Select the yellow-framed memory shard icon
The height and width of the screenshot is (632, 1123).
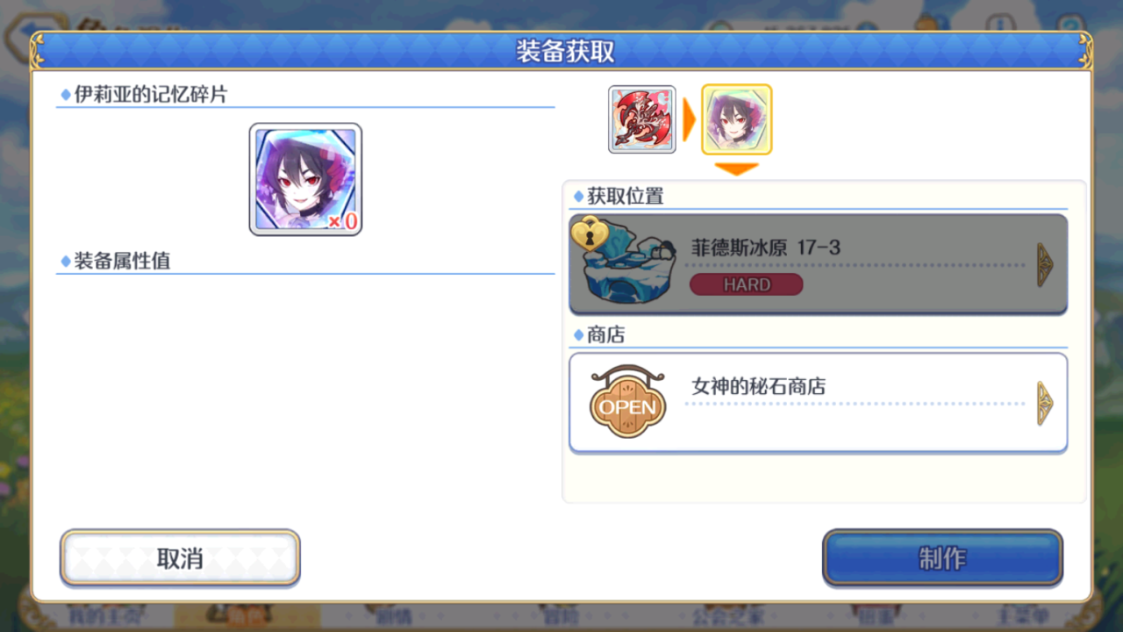point(736,119)
